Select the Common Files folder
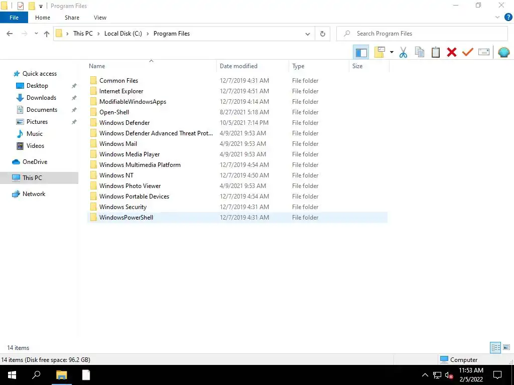The width and height of the screenshot is (514, 385). (x=237, y=81)
